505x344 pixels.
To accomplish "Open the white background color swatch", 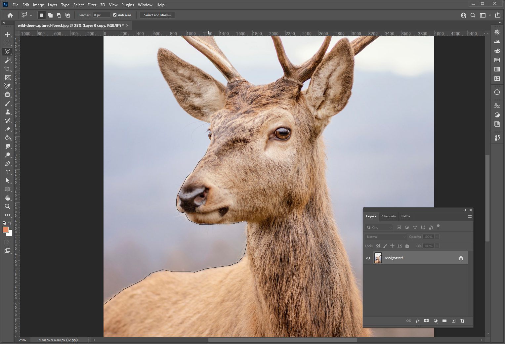I will (x=10, y=234).
